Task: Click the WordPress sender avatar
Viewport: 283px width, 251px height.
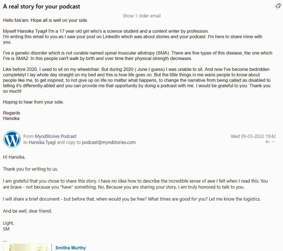Action: click(x=12, y=139)
